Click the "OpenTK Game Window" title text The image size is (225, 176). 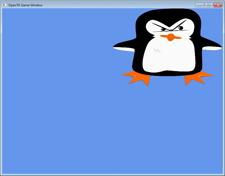(25, 5)
